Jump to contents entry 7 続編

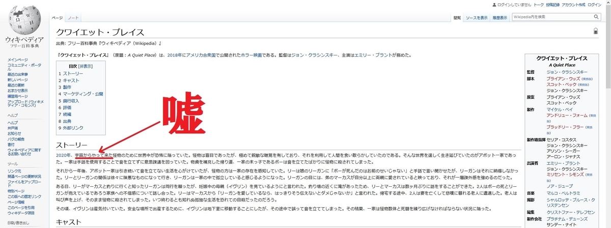[65, 115]
